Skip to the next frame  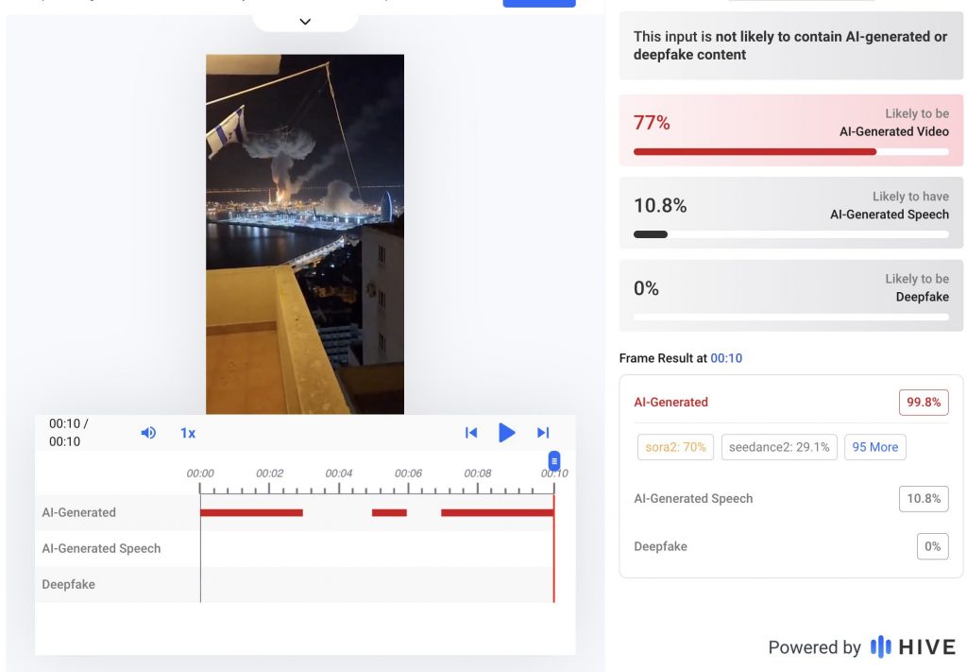(x=543, y=433)
